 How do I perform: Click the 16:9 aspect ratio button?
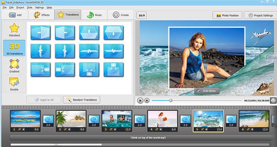tap(142, 15)
